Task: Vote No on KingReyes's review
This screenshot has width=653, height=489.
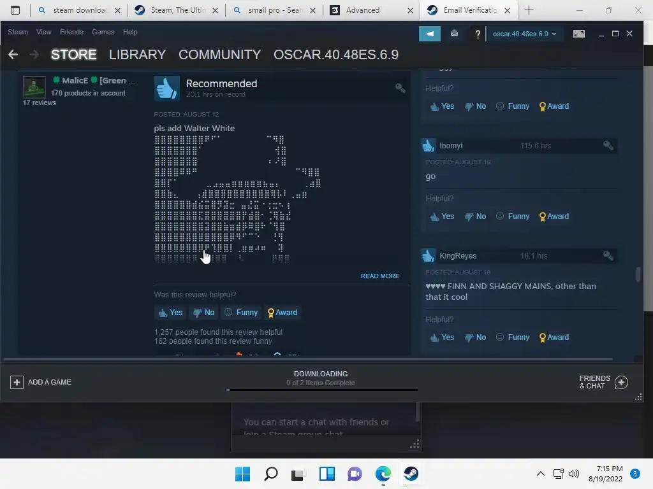Action: (476, 337)
